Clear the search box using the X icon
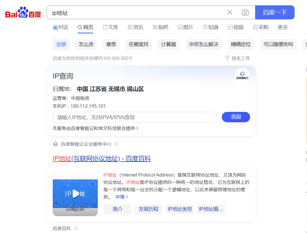Image resolution: width=307 pixels, height=233 pixels. click(x=230, y=12)
